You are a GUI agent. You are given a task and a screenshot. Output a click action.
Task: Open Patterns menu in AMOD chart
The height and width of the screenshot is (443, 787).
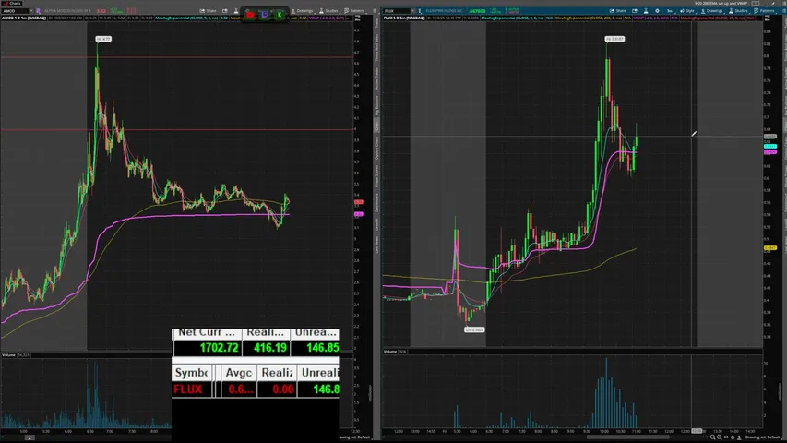tap(355, 10)
